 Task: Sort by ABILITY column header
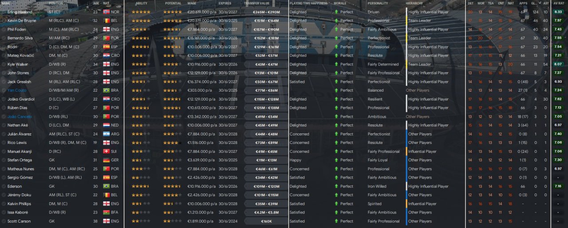(x=142, y=3)
